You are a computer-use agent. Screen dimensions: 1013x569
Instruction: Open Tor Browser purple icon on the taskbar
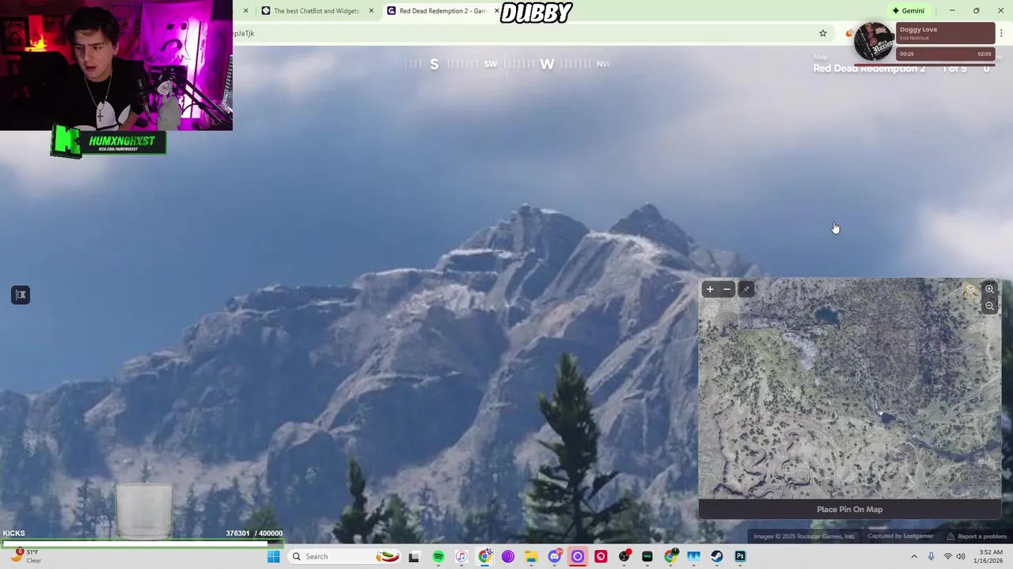[x=508, y=556]
